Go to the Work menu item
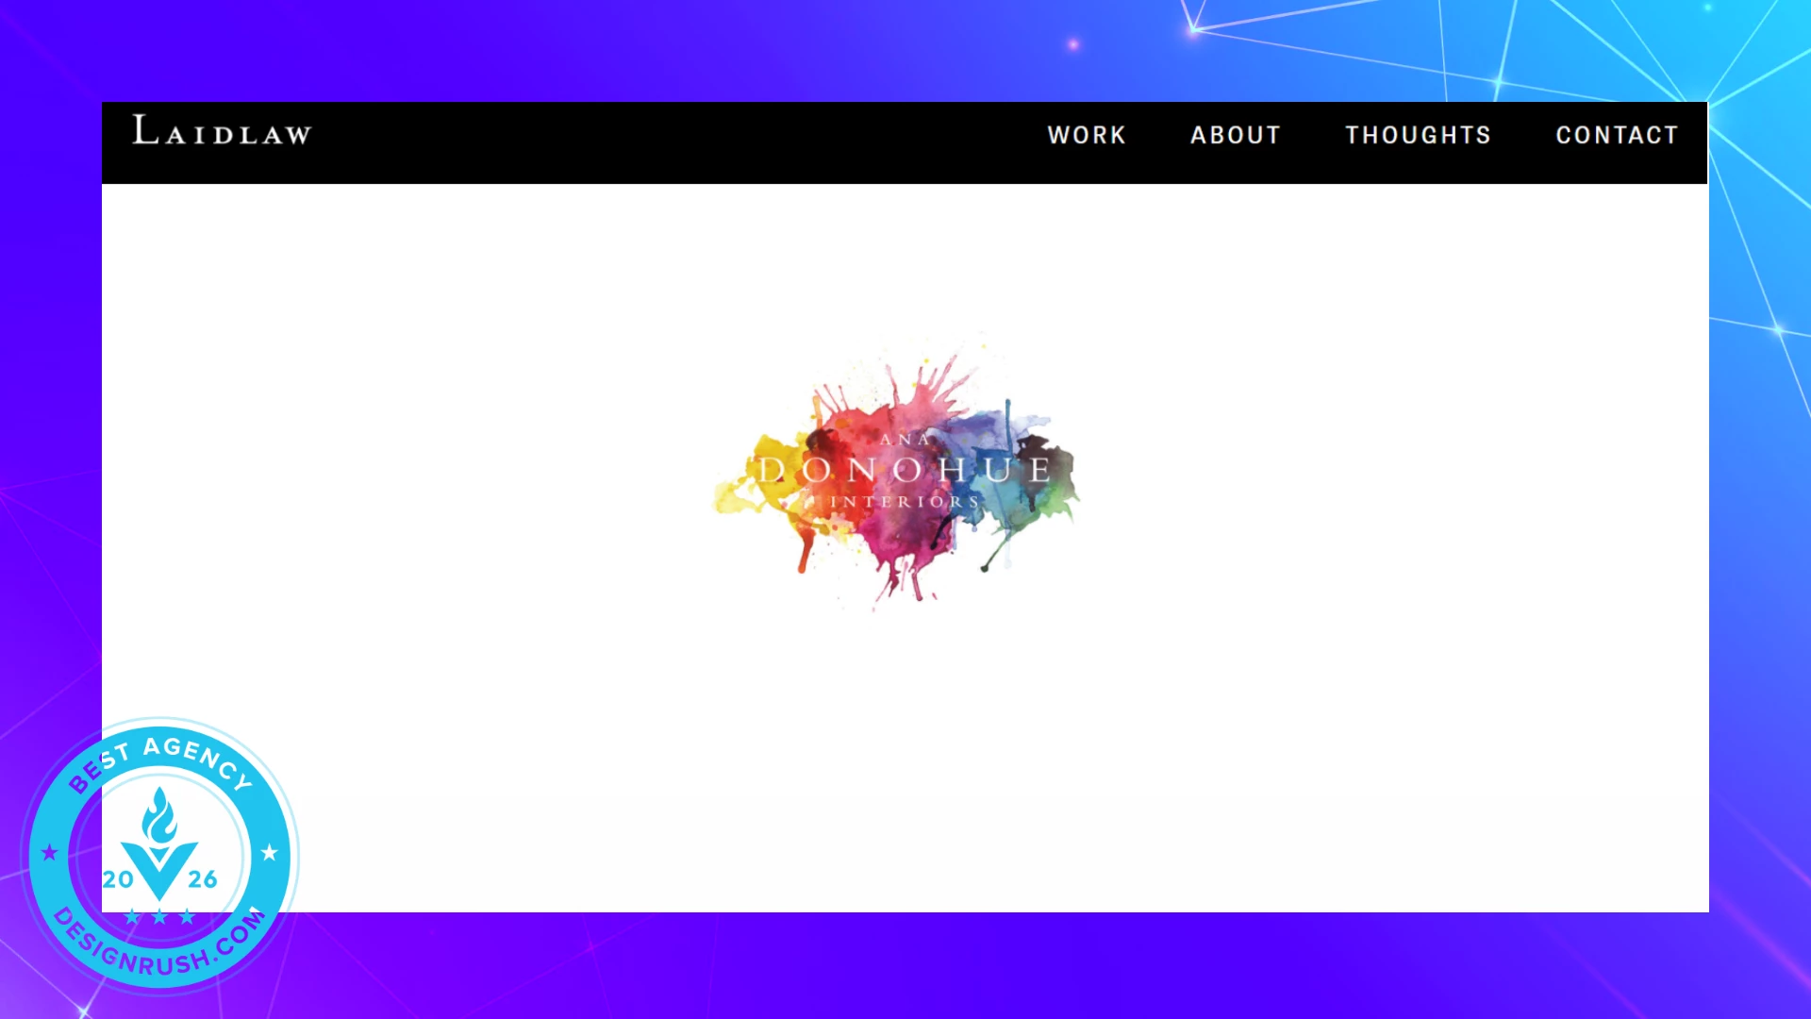This screenshot has width=1811, height=1019. pyautogui.click(x=1087, y=135)
